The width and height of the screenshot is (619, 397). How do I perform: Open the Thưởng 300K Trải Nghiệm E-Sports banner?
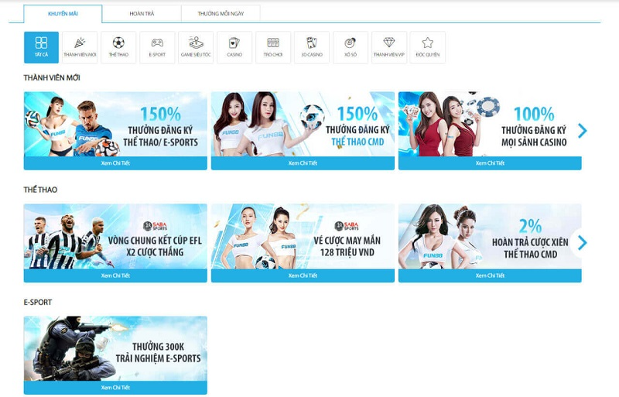(x=115, y=349)
